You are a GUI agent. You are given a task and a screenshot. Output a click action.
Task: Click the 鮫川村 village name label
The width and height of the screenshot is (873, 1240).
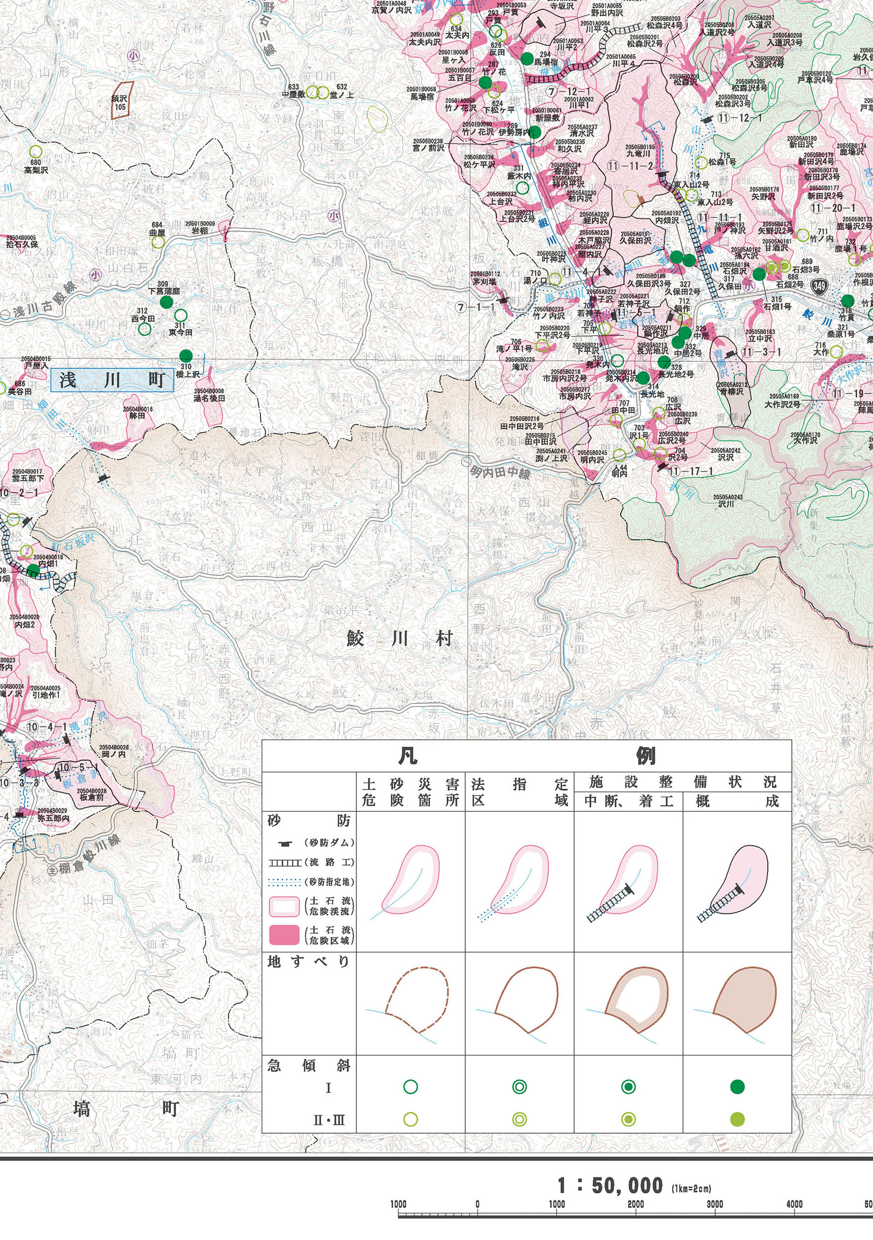click(399, 639)
